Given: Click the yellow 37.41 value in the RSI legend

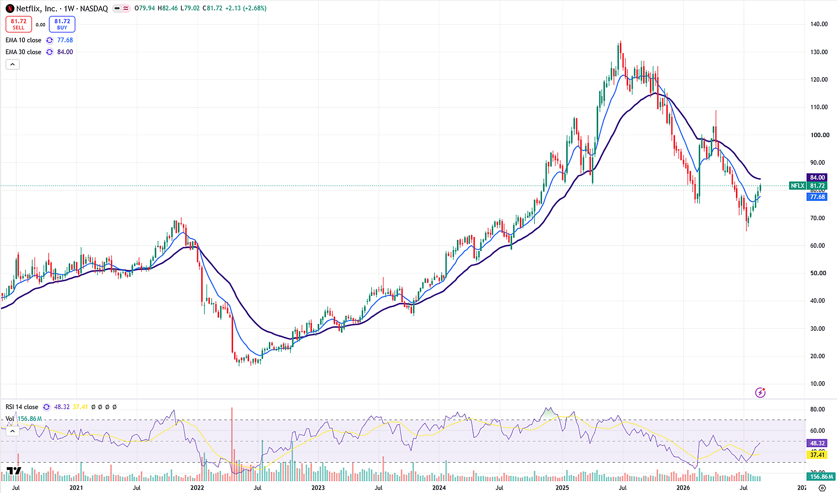Looking at the screenshot, I should tap(80, 407).
